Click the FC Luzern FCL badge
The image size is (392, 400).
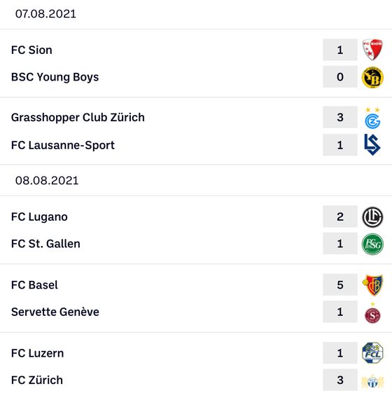[372, 353]
